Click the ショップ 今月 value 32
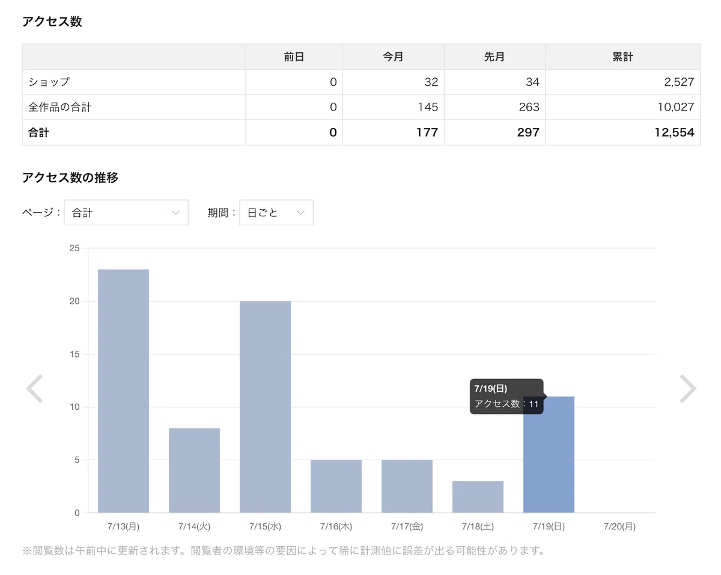 431,82
